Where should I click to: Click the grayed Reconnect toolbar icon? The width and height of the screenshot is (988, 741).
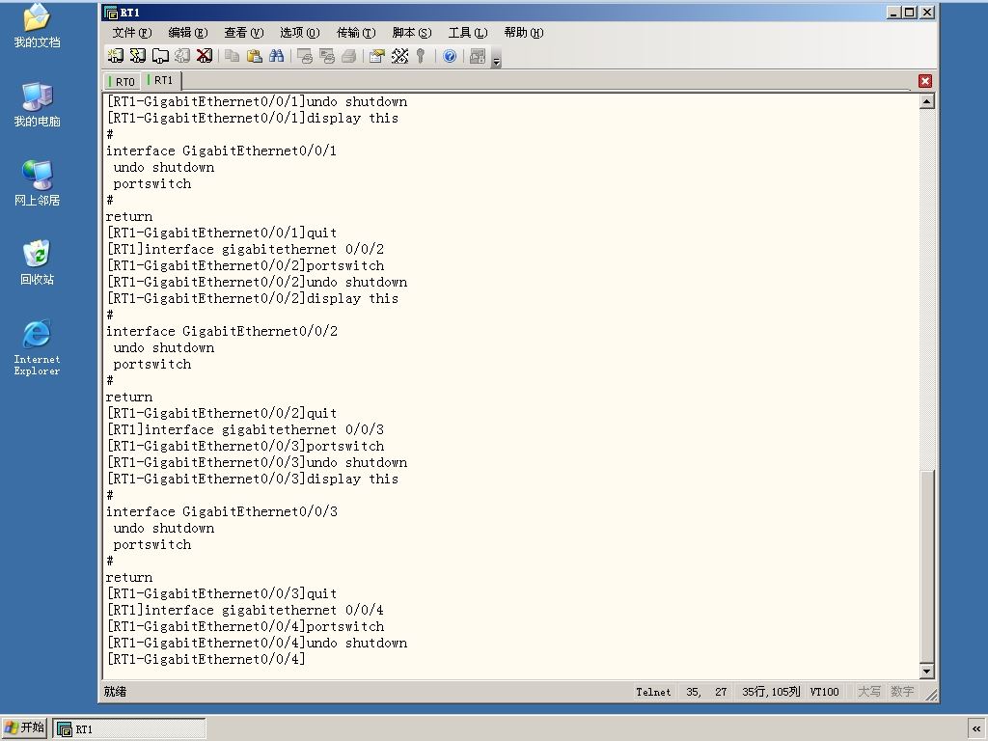tap(182, 56)
